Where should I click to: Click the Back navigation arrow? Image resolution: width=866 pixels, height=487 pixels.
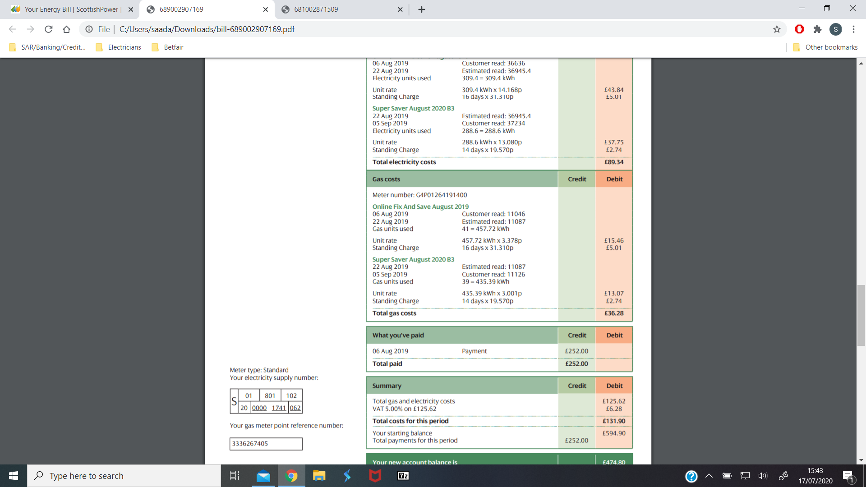[x=13, y=29]
